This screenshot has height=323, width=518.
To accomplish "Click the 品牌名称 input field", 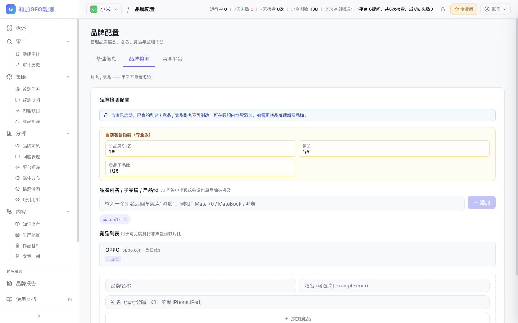I will coord(201,286).
